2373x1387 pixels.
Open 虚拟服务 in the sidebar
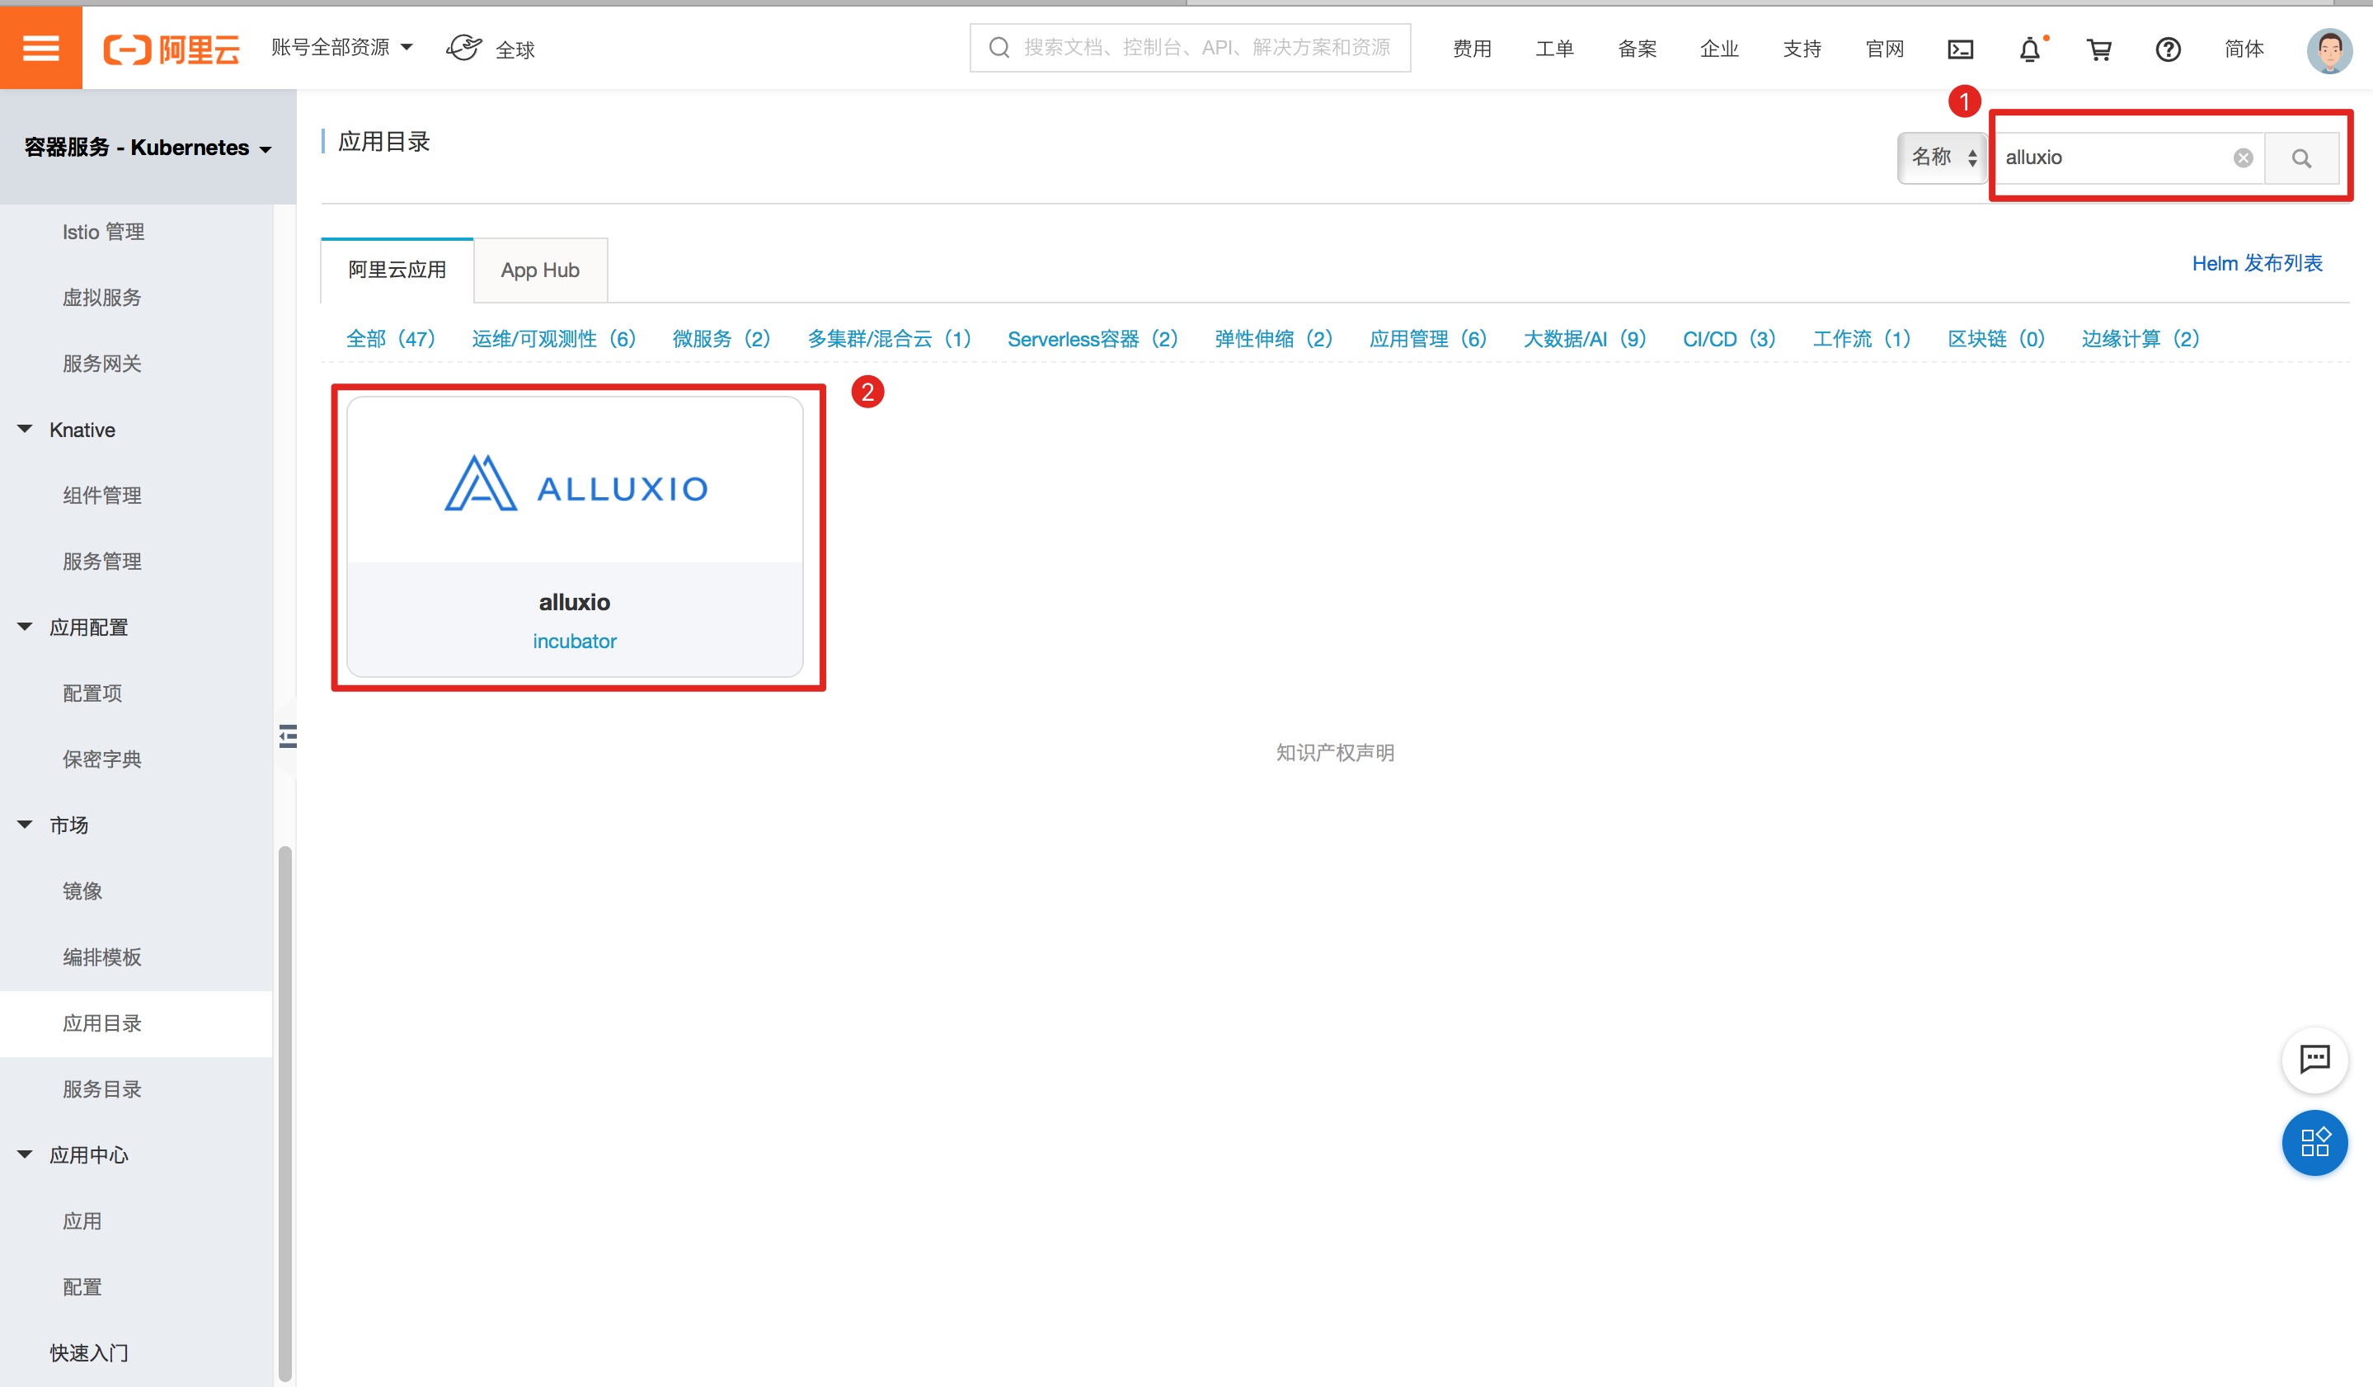click(101, 298)
